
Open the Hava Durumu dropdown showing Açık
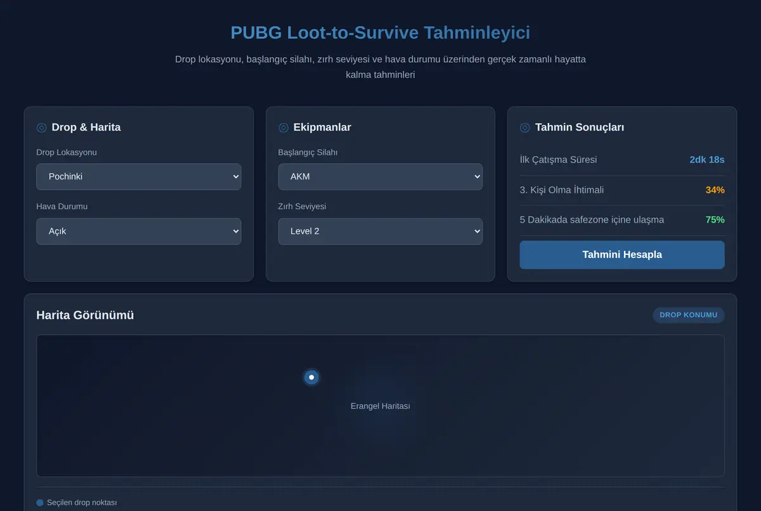139,231
